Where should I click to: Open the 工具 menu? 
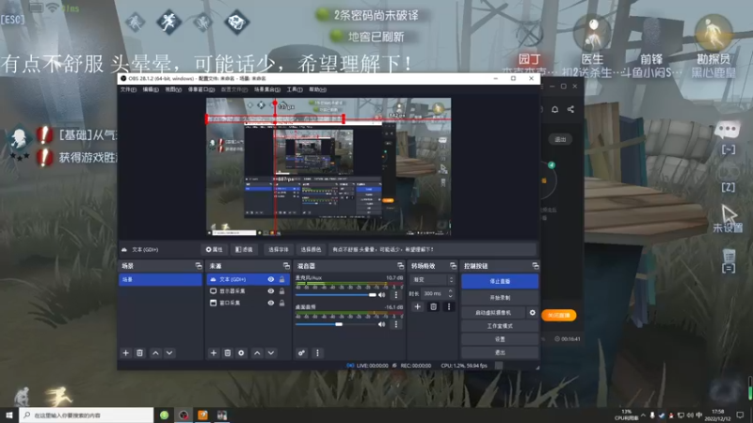click(295, 89)
